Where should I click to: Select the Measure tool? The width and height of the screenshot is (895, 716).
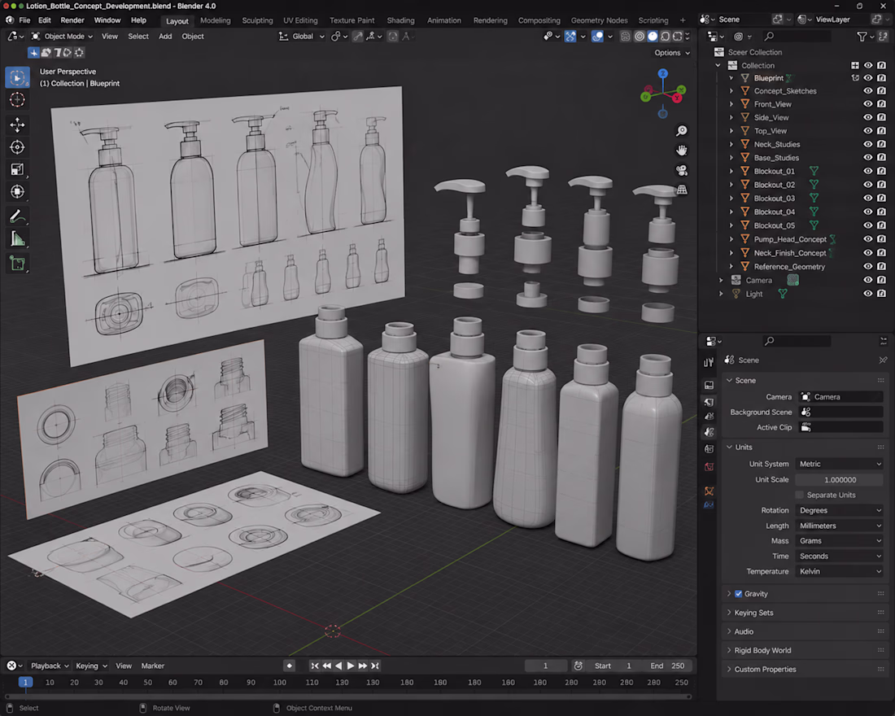(x=17, y=239)
